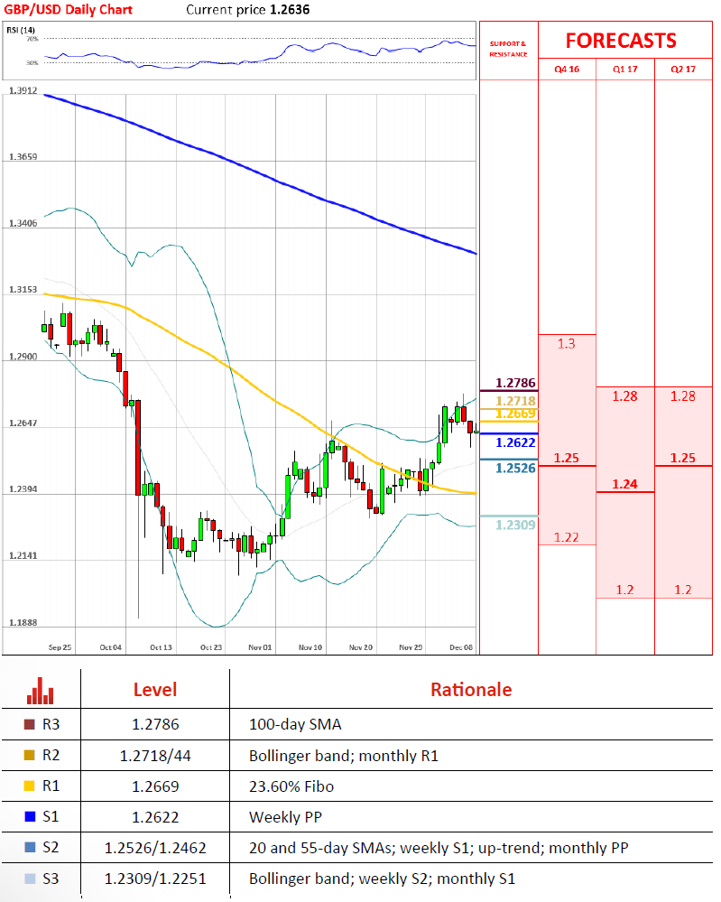This screenshot has width=721, height=902.
Task: Click the 100-day SMA rationale
Action: click(x=295, y=724)
